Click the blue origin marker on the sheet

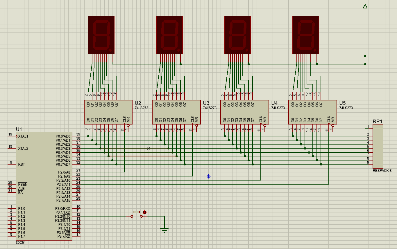[208, 176]
